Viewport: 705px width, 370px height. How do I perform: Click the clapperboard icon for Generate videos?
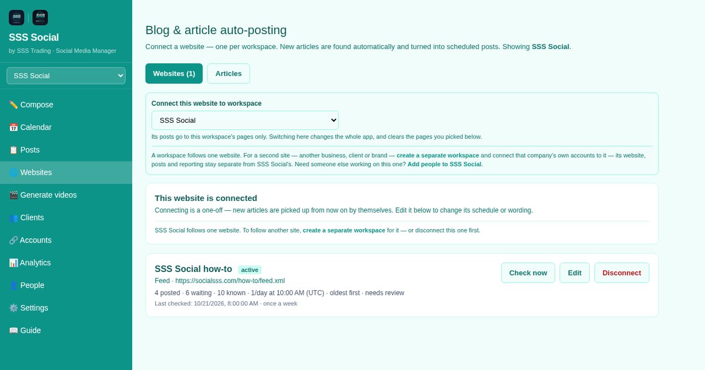14,195
